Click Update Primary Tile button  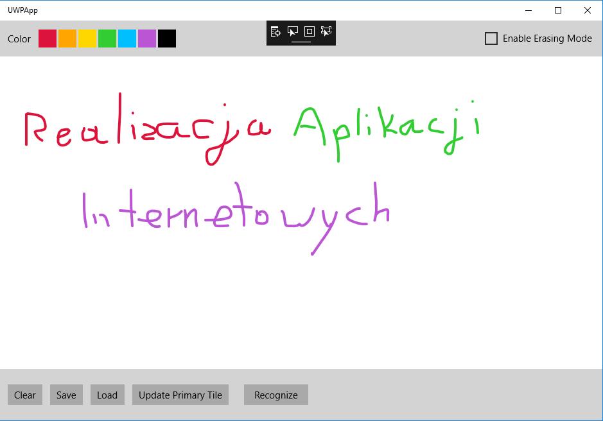180,395
